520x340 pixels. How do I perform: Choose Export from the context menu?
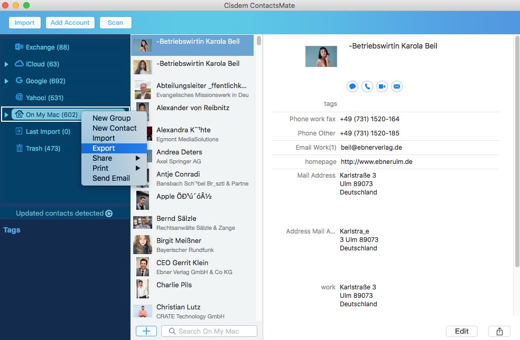coord(114,148)
